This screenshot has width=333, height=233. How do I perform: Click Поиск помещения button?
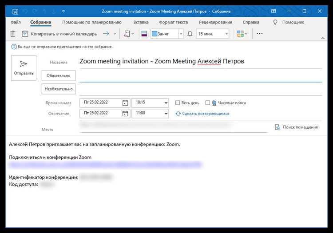point(296,127)
